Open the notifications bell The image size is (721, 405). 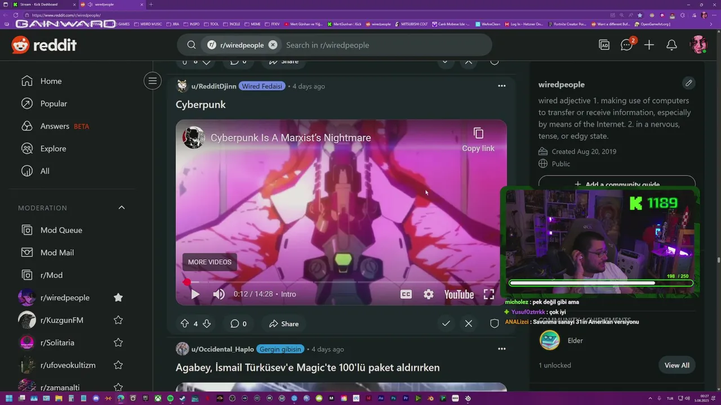pos(671,45)
